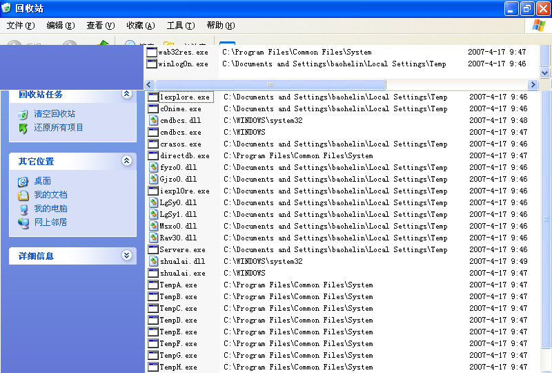Select the Msxo0.dll file icon
The image size is (552, 373).
point(153,226)
